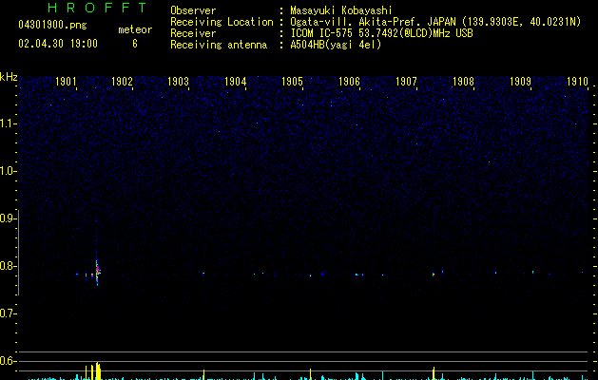The image size is (598, 380).
Task: Click the 1903 time marker
Action: pos(179,81)
